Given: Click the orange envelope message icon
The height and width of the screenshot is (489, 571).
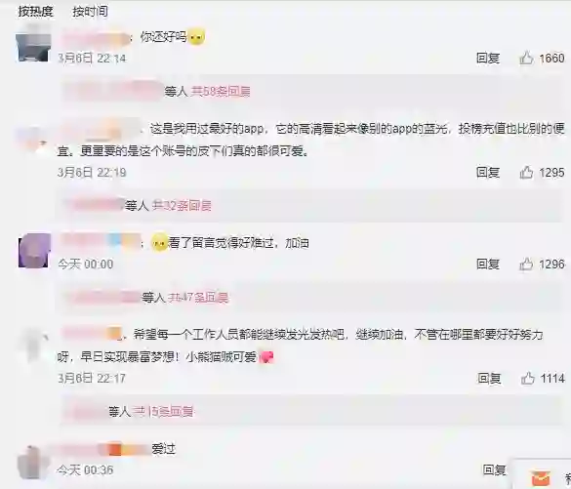Looking at the screenshot, I should point(541,478).
